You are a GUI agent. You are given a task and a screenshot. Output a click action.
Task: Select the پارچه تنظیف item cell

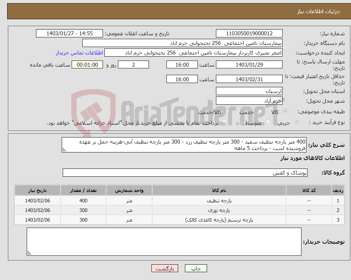click(219, 201)
